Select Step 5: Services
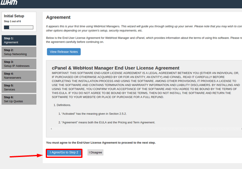 point(19,88)
